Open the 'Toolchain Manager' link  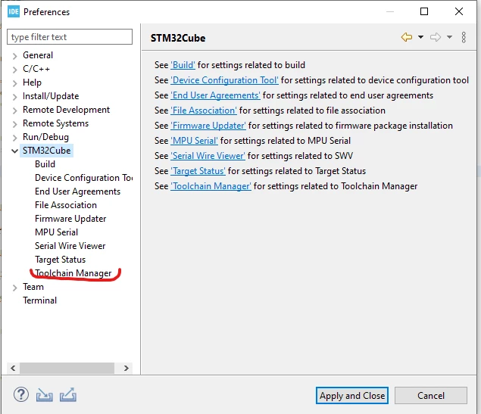(211, 186)
